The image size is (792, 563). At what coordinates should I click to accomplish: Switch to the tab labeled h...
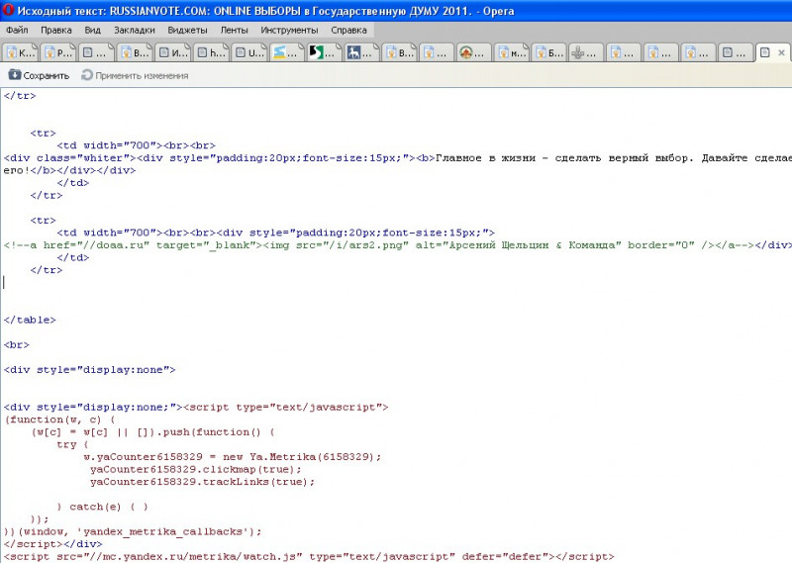click(x=211, y=52)
